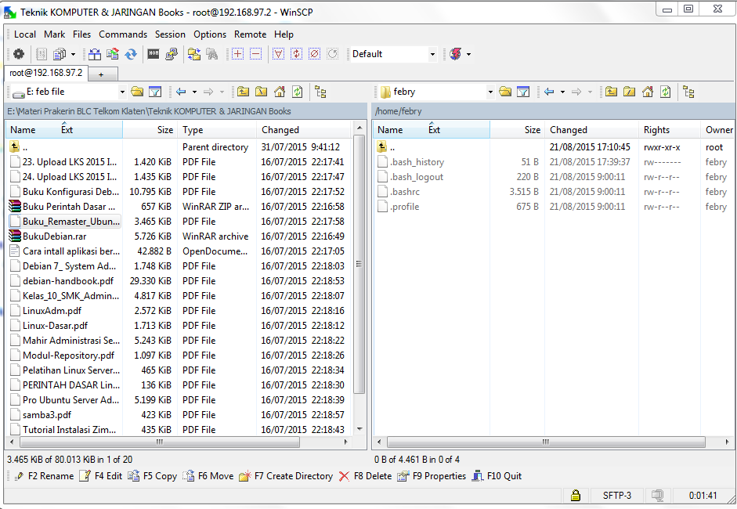Open the Remote menu
The image size is (737, 509).
[250, 34]
